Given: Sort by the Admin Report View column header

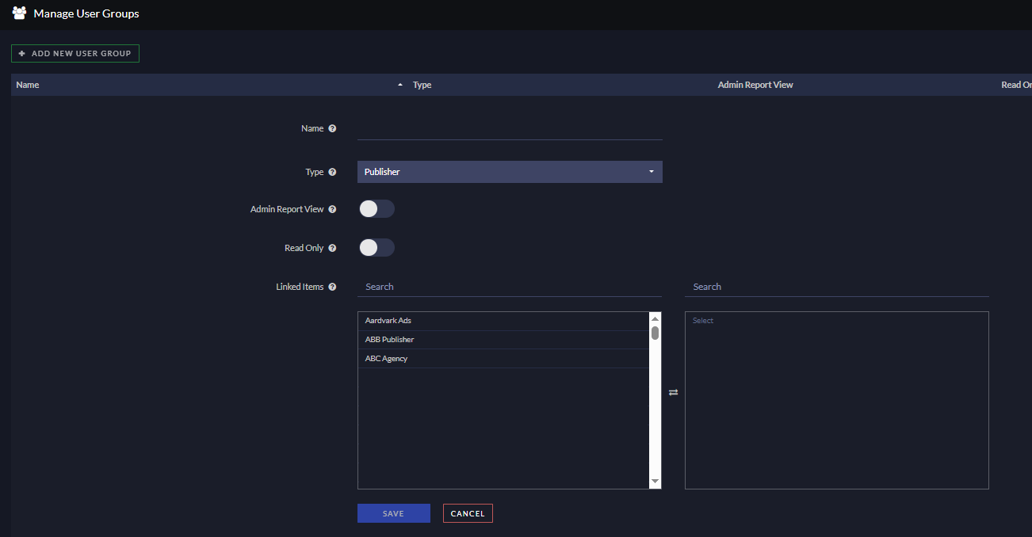Looking at the screenshot, I should 755,85.
